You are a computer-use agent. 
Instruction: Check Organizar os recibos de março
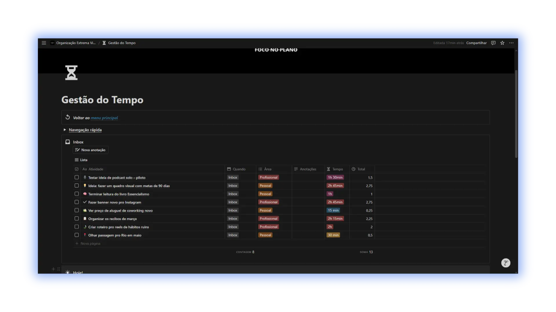[76, 218]
